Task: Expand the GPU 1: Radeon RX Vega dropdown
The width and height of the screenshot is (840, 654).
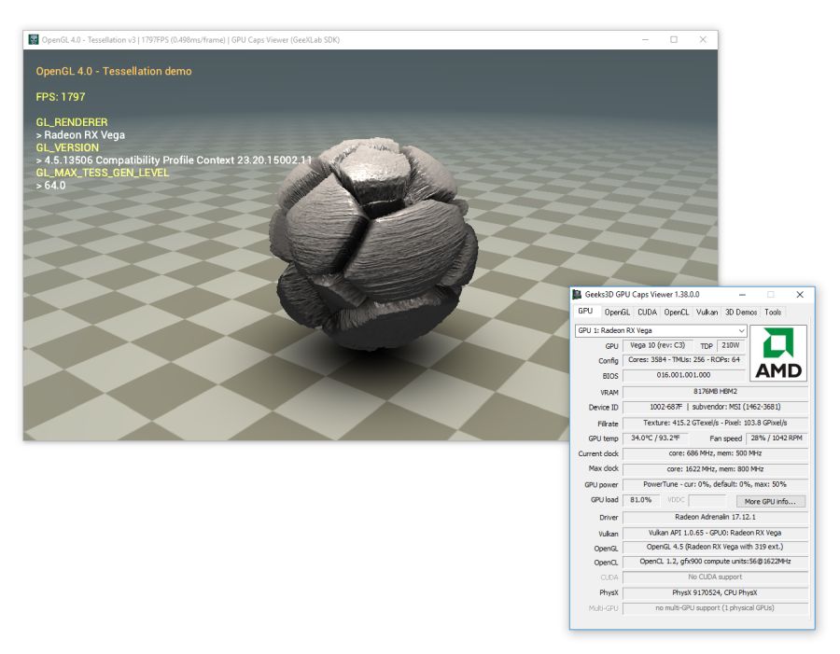Action: [661, 330]
